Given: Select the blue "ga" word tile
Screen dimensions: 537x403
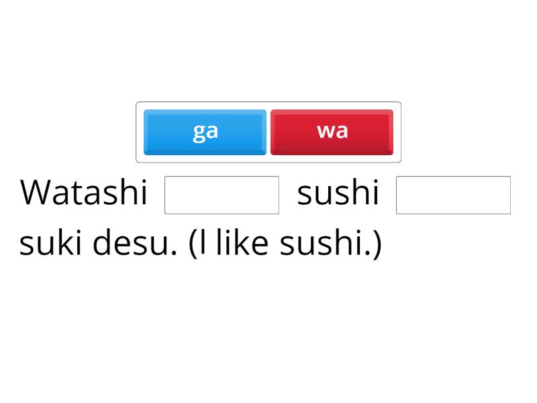Looking at the screenshot, I should [205, 132].
